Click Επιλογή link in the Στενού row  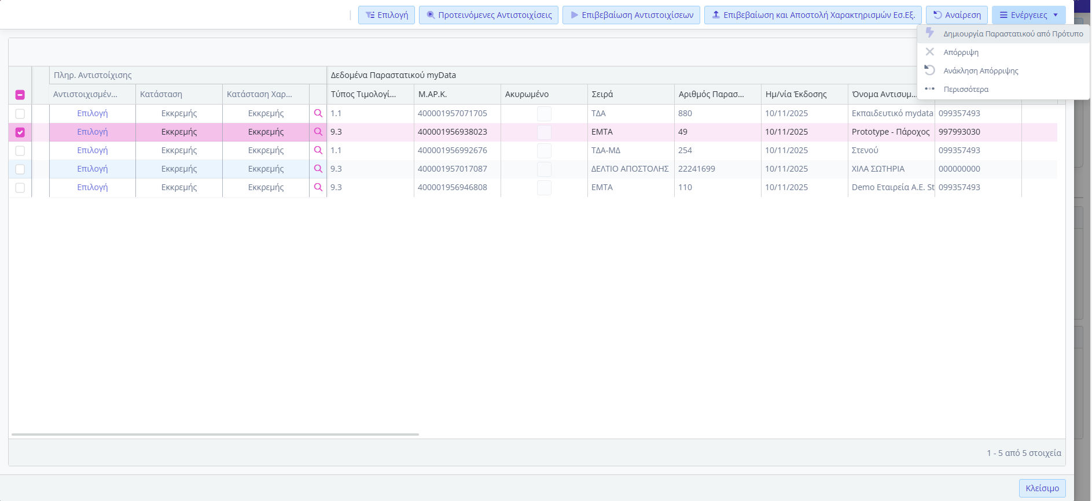[x=93, y=150]
